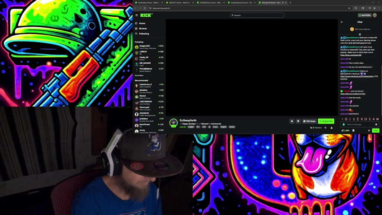Select the chill stream tag
The image size is (382, 215).
204,127
